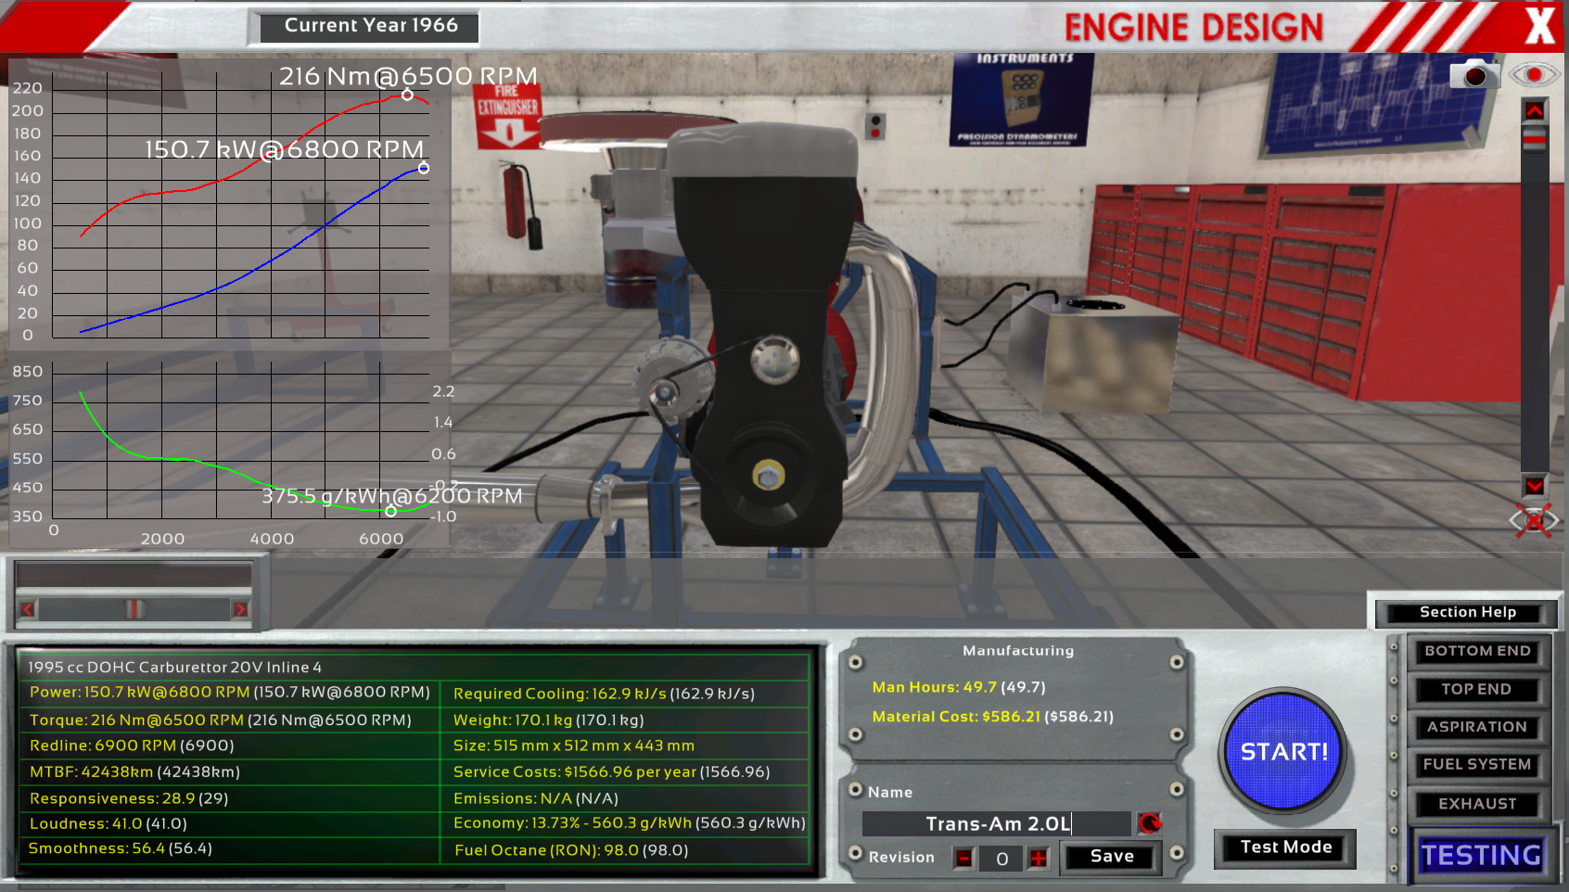This screenshot has height=892, width=1569.
Task: Select the Exhaust section
Action: pyautogui.click(x=1476, y=804)
